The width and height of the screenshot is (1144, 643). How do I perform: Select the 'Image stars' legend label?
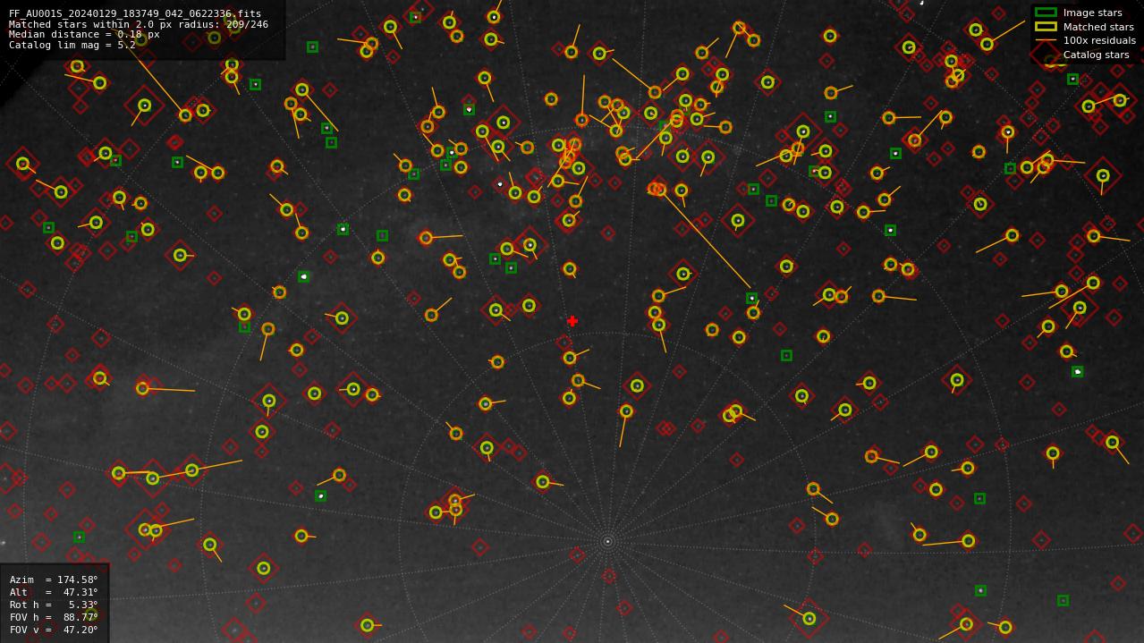[x=1092, y=13]
